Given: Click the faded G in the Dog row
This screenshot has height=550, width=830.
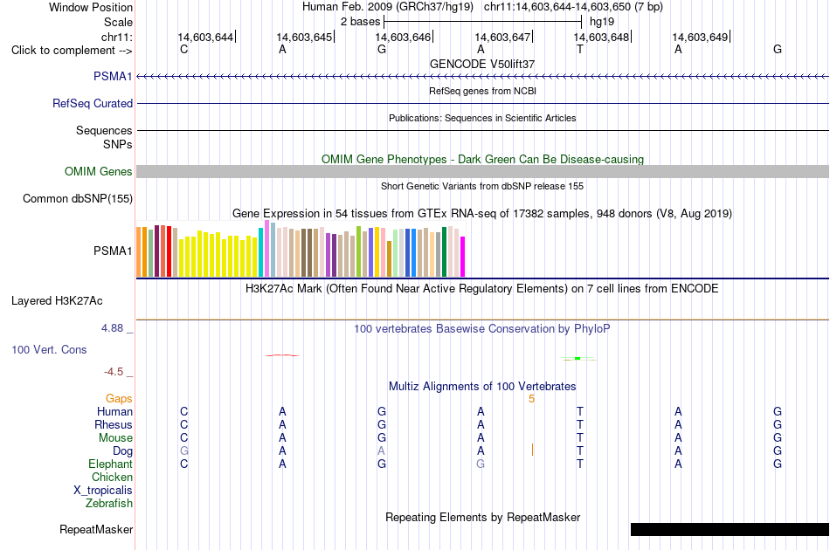Looking at the screenshot, I should pos(183,451).
